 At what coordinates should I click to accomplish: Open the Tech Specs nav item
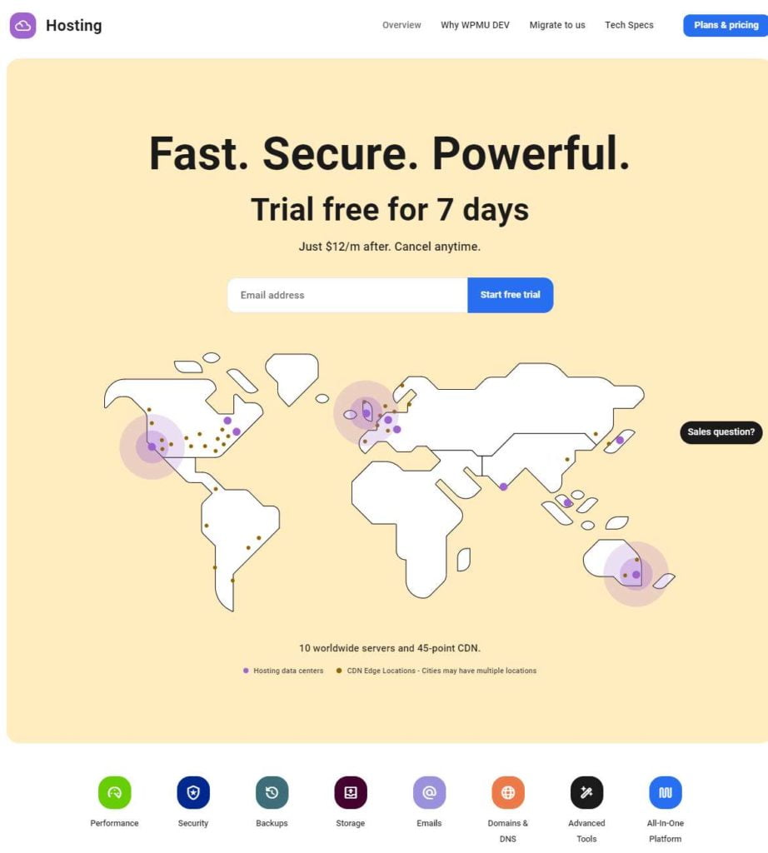click(629, 25)
